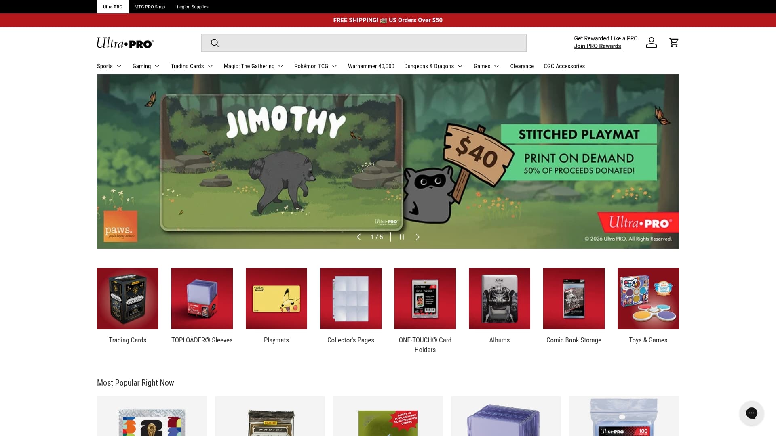This screenshot has width=776, height=436.
Task: Open Albums category thumbnail
Action: click(x=500, y=299)
